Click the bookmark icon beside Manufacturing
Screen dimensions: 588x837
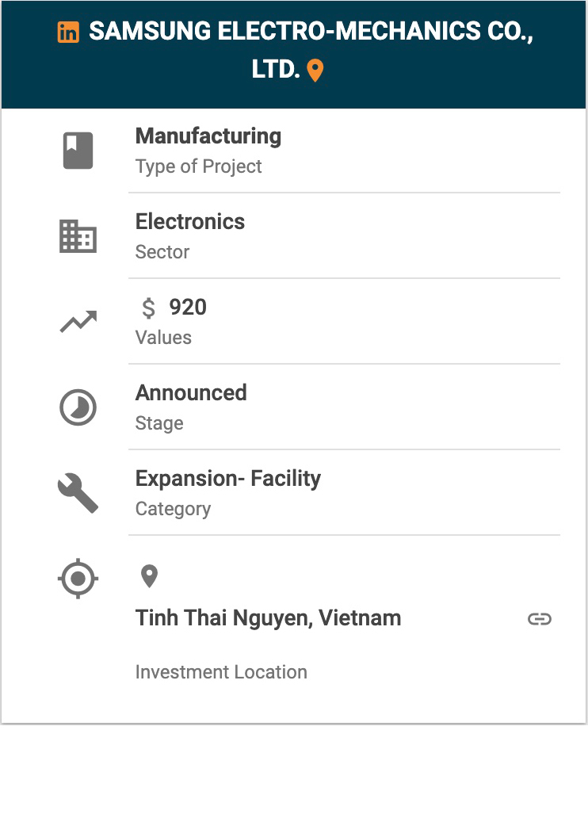click(78, 151)
